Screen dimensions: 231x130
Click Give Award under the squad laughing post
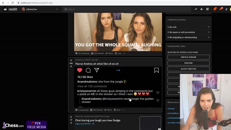(x=97, y=53)
